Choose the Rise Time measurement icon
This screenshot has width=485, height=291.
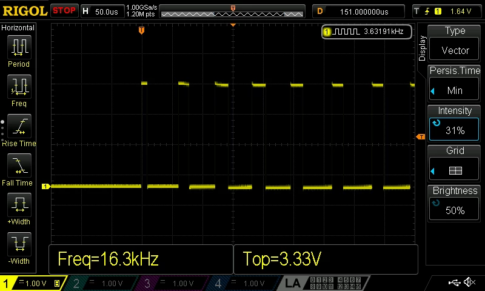tap(19, 126)
